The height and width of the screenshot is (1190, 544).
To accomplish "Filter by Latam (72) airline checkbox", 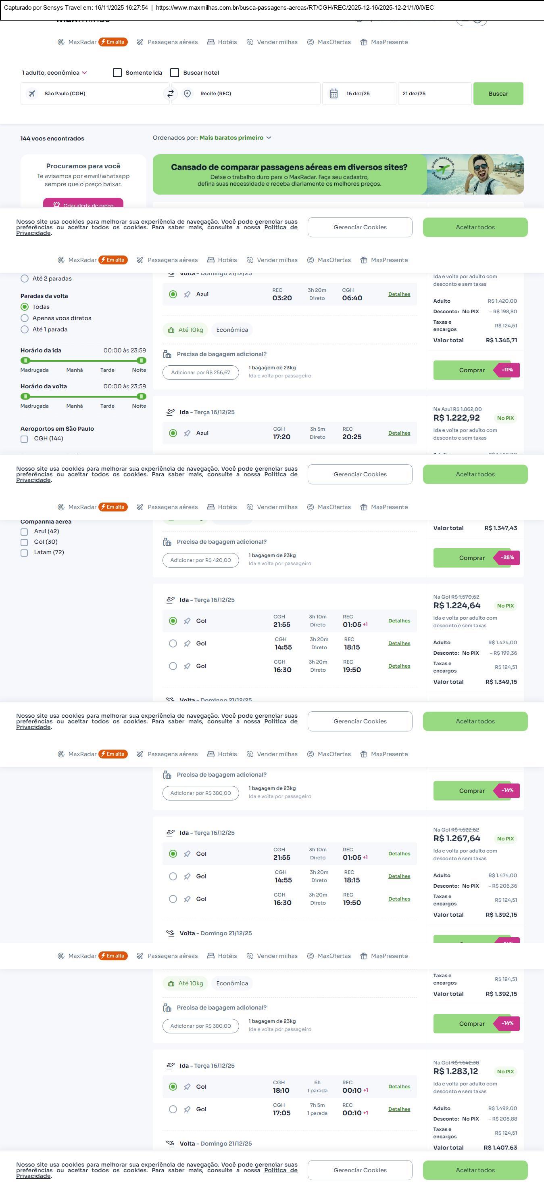I will (x=24, y=553).
